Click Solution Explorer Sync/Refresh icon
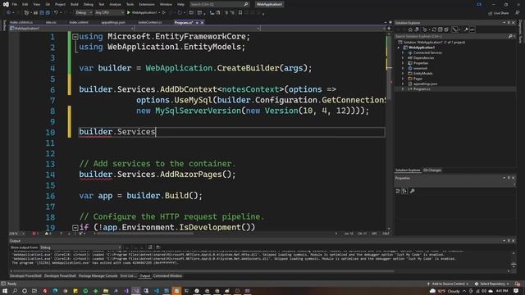Image resolution: width=525 pixels, height=295 pixels. tap(434, 29)
